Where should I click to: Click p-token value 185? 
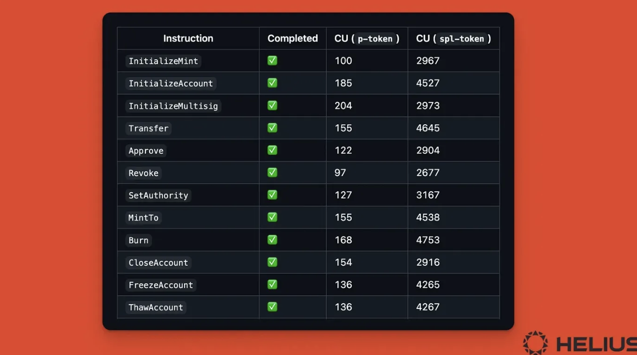pos(343,83)
